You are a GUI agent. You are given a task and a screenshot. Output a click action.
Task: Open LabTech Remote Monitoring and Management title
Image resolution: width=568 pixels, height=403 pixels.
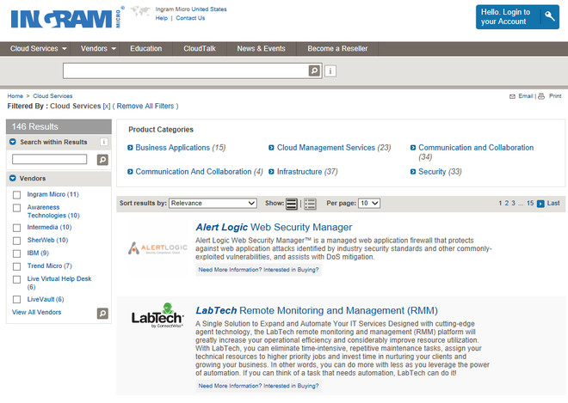(x=317, y=310)
